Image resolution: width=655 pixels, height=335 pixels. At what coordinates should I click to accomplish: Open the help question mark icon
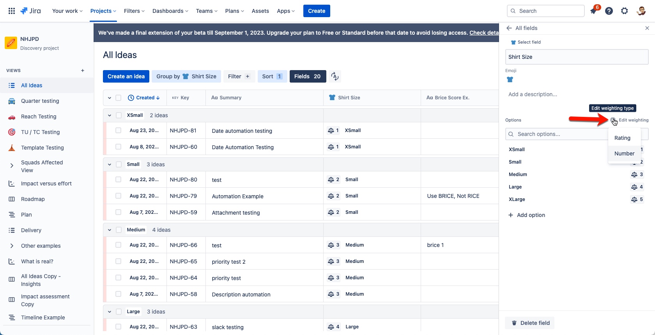[x=609, y=11]
